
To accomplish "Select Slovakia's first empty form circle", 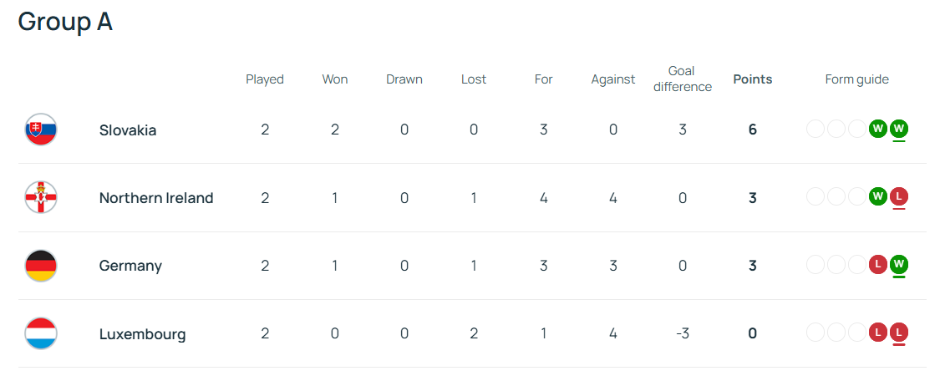I will [816, 129].
